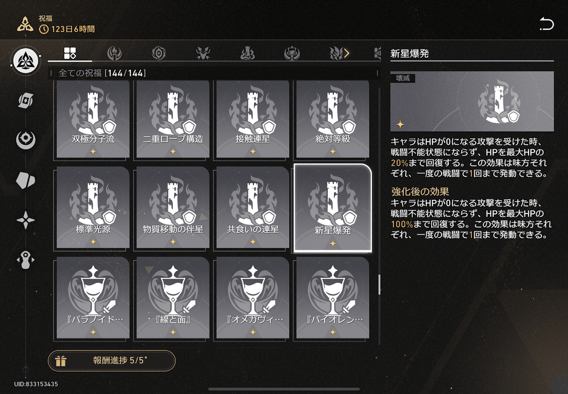Open the second sidebar icon with tilted cards
The height and width of the screenshot is (394, 568).
pos(26,100)
